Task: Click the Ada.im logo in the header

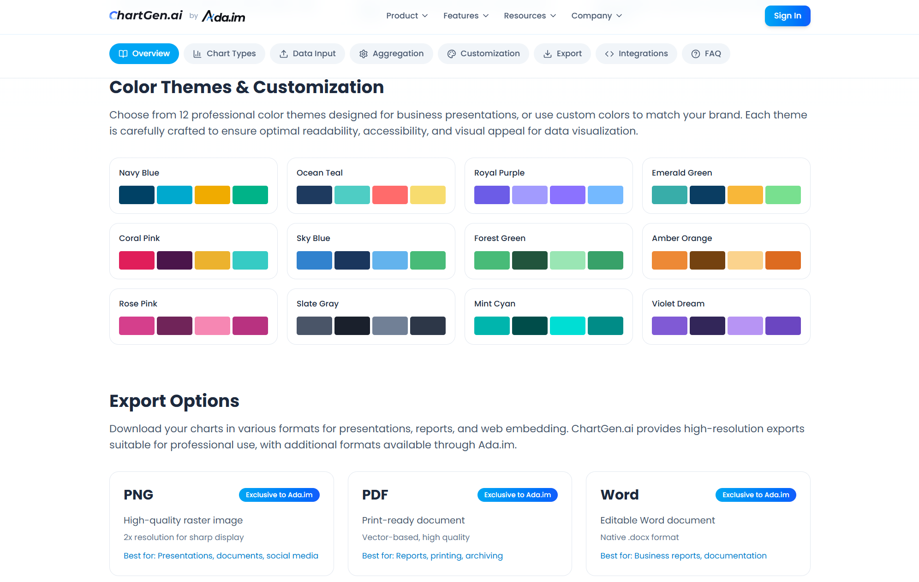Action: 223,16
